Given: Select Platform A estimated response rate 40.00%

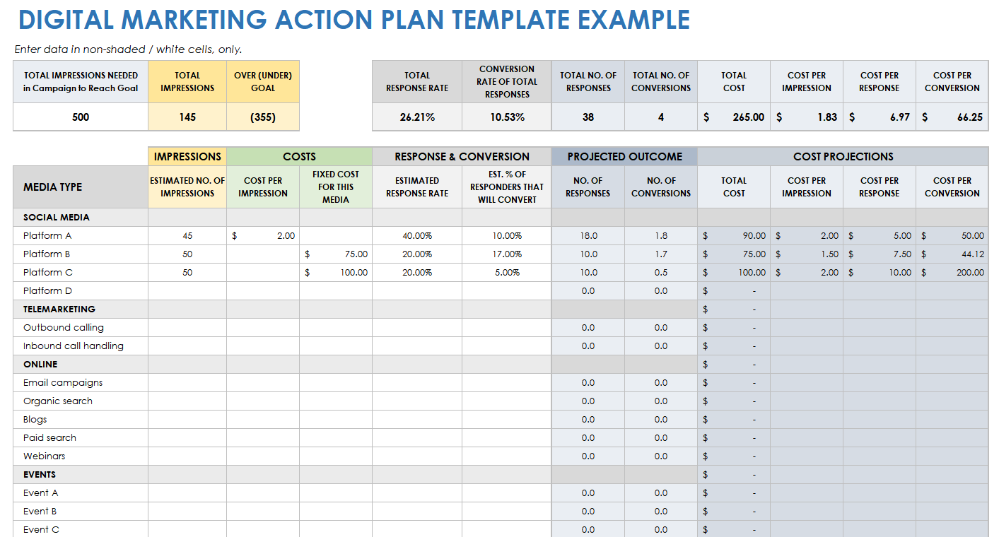Looking at the screenshot, I should pyautogui.click(x=417, y=236).
